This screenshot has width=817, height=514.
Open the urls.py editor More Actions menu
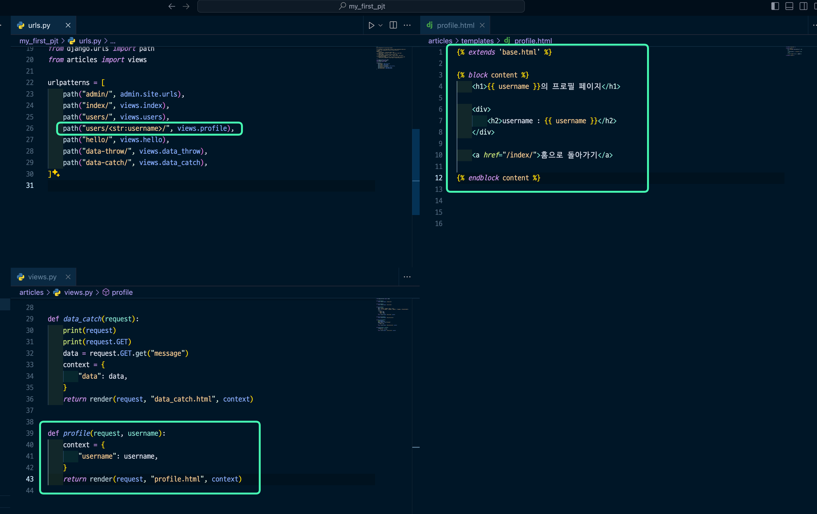[x=407, y=25]
